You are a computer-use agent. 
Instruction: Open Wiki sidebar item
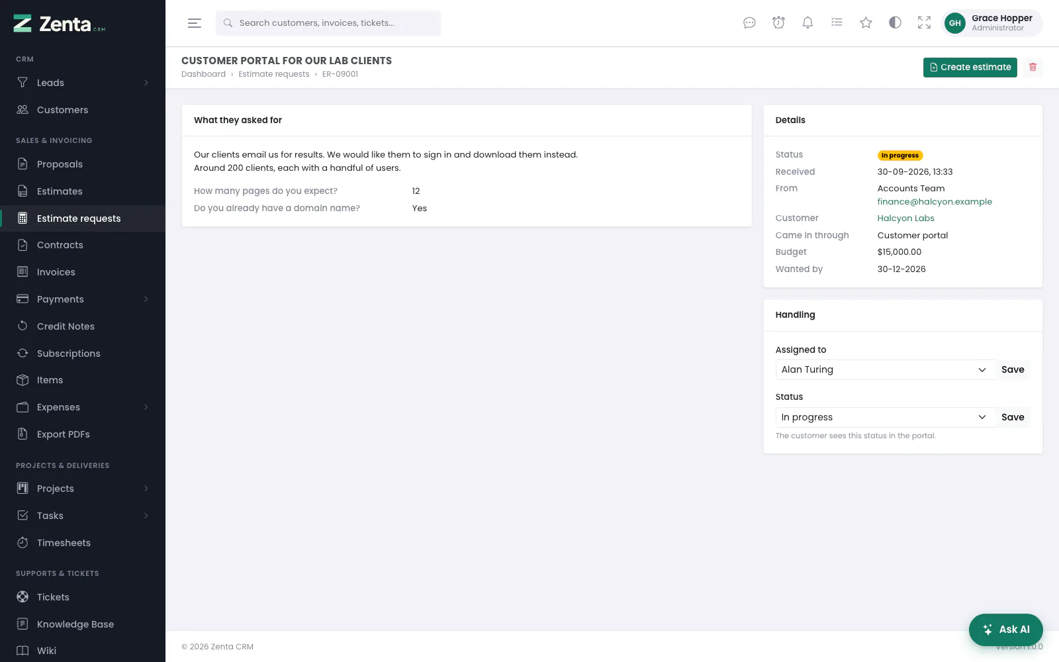pos(83,651)
